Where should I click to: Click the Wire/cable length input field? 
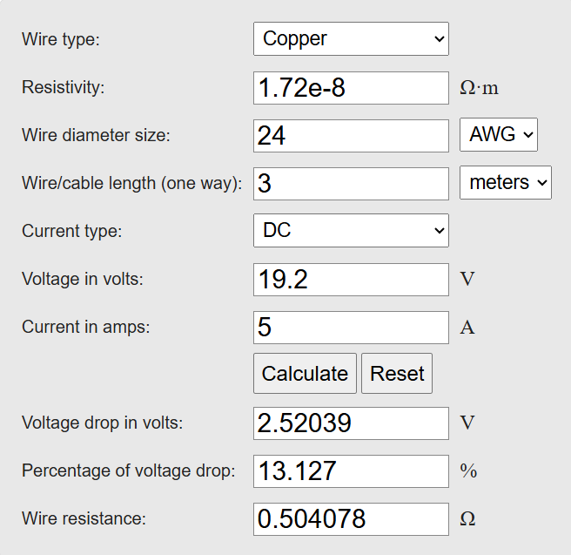[351, 184]
